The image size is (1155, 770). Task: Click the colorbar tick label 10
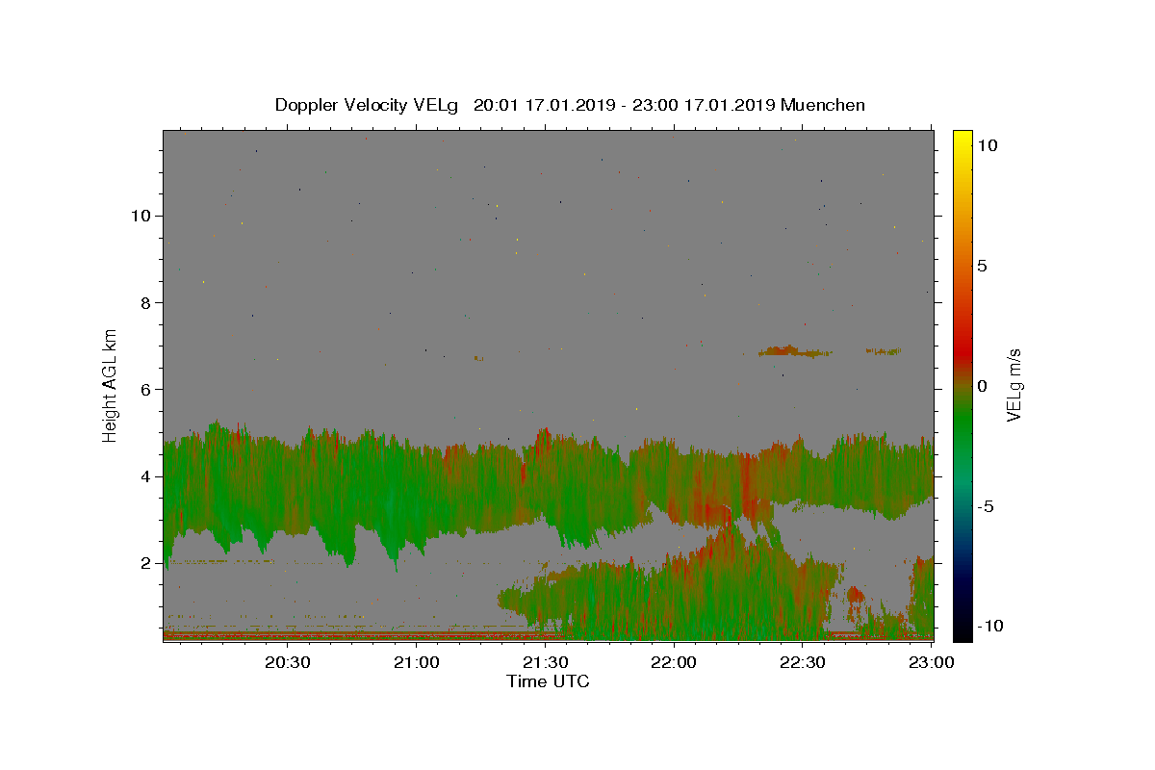point(987,145)
